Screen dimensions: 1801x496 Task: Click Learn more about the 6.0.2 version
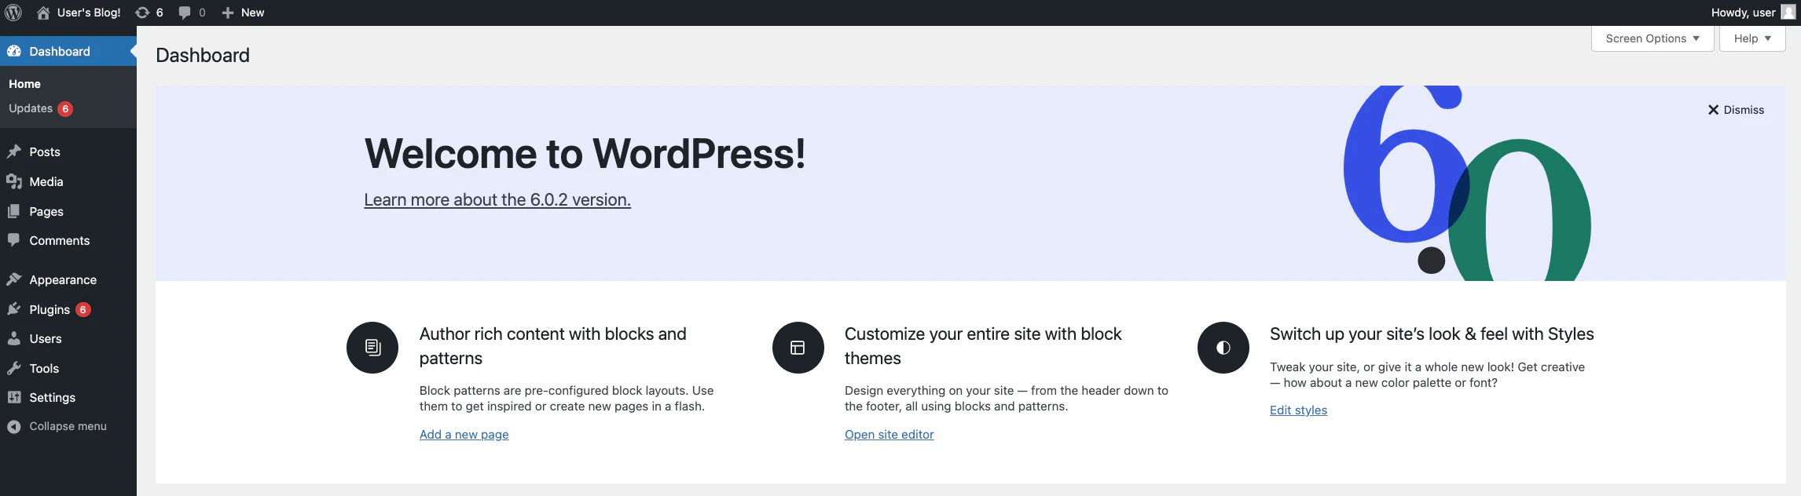[x=497, y=199]
